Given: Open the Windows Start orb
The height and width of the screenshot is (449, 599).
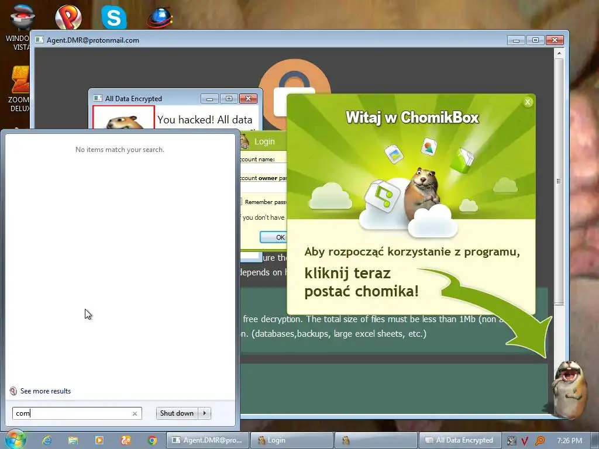Looking at the screenshot, I should pyautogui.click(x=15, y=440).
